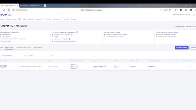This screenshot has height=110, width=196.
Task: Open the ГТД documents link
Action: [55, 37]
